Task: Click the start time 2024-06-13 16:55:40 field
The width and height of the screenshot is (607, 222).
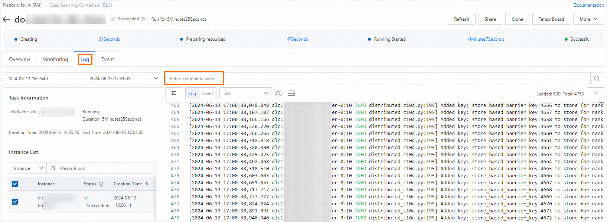Action: 27,78
